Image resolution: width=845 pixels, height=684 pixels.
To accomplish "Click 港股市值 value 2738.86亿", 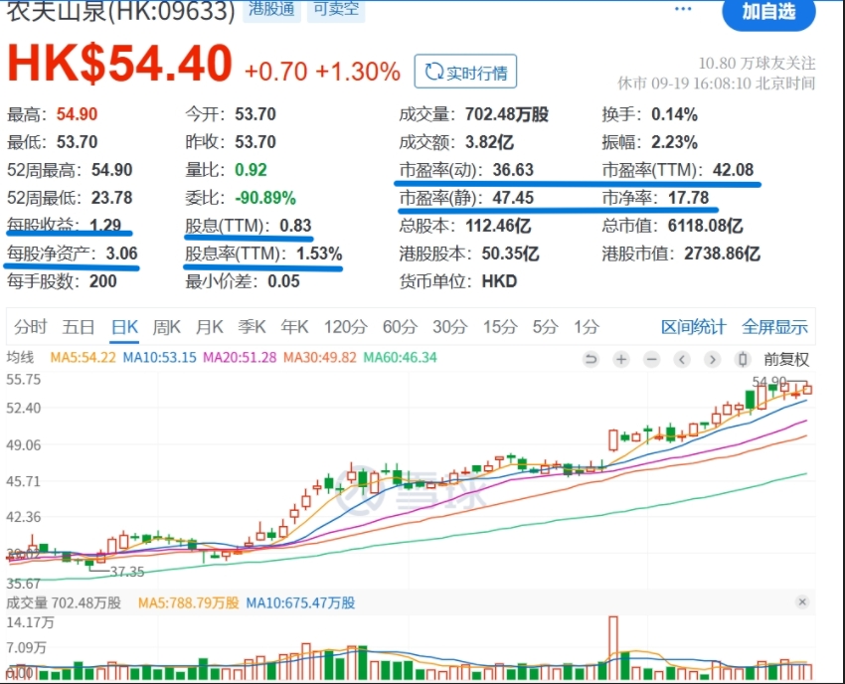I will coord(722,254).
